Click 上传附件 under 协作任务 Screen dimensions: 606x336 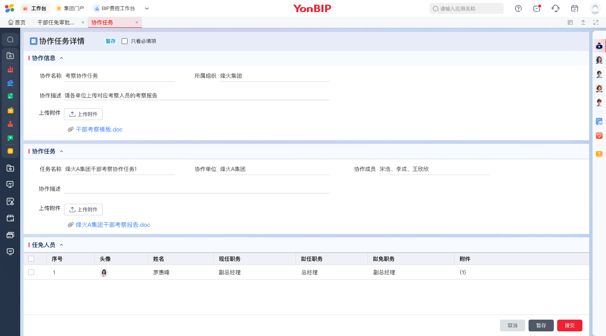(x=83, y=210)
